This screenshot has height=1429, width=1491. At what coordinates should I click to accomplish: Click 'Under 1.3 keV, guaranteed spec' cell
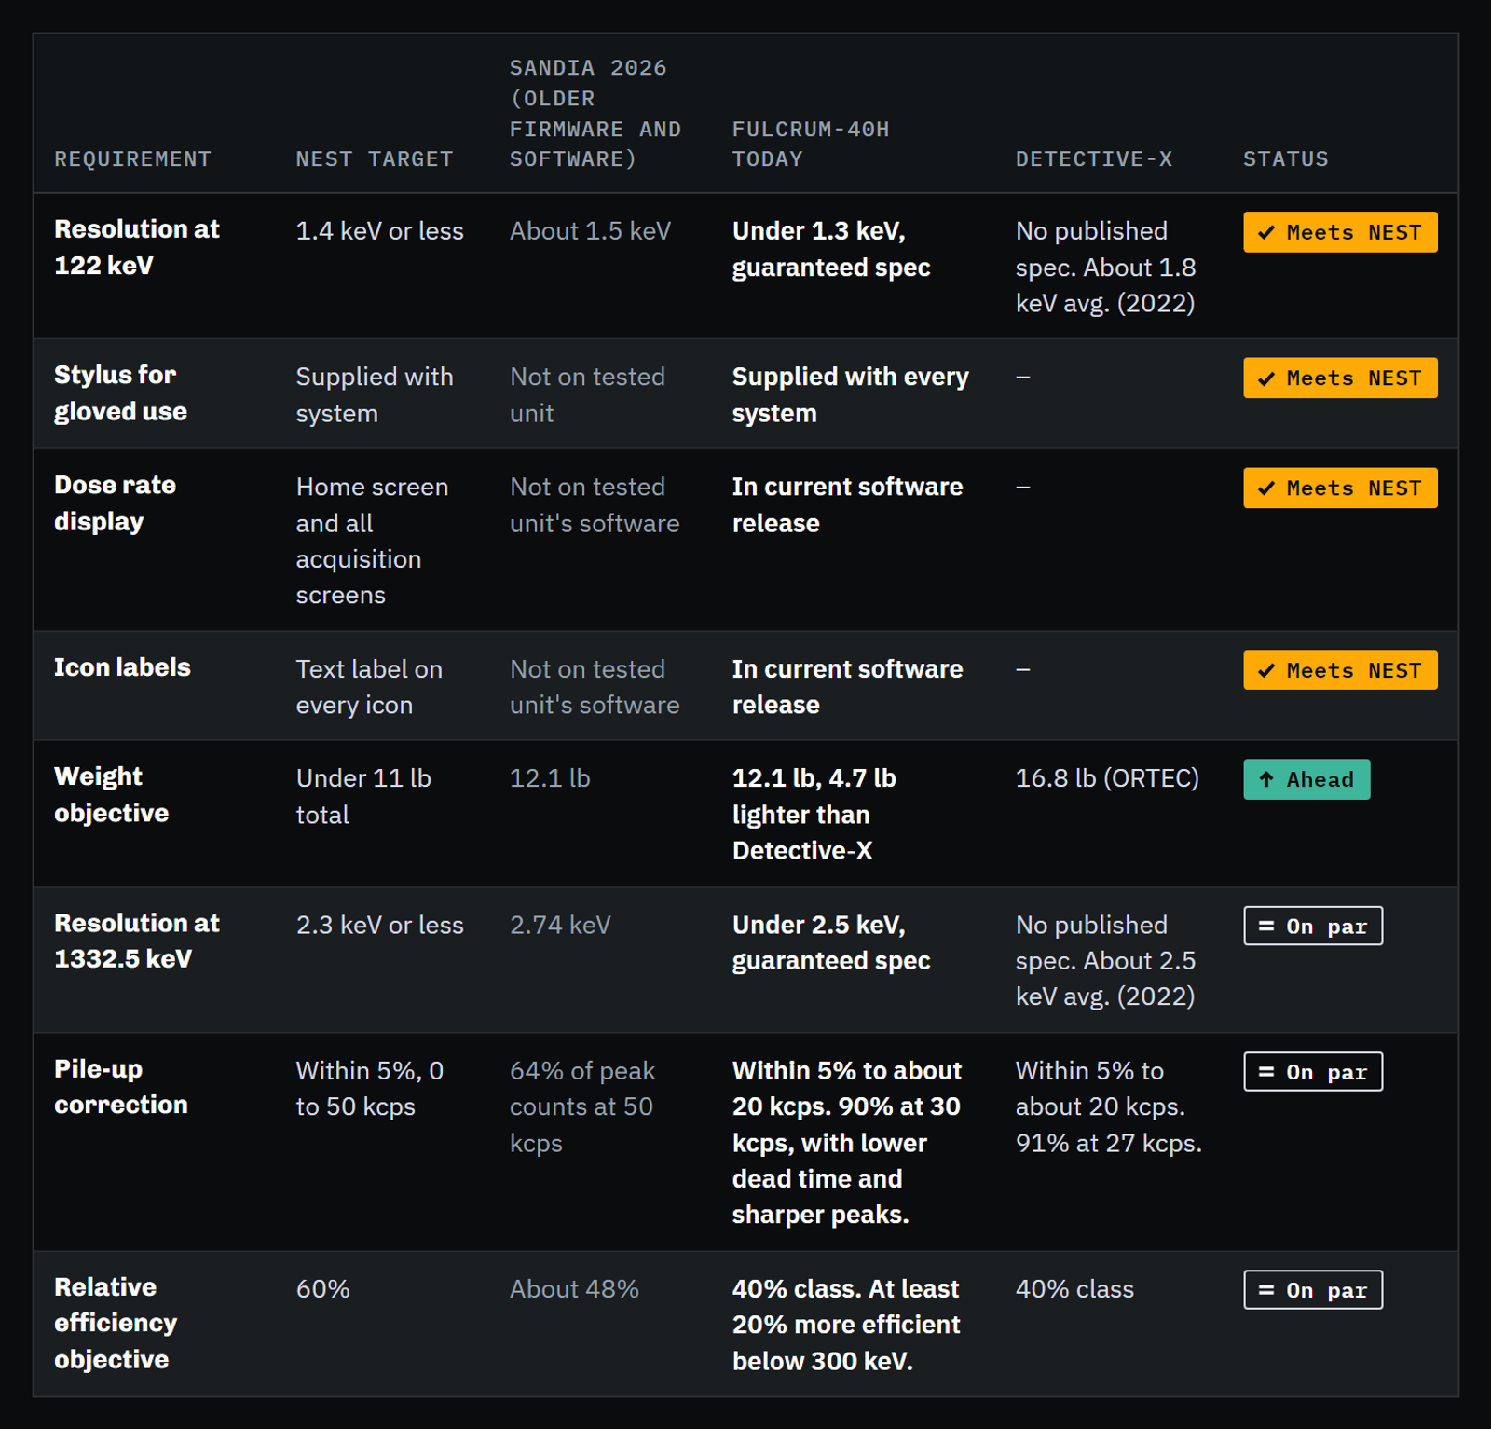point(831,249)
